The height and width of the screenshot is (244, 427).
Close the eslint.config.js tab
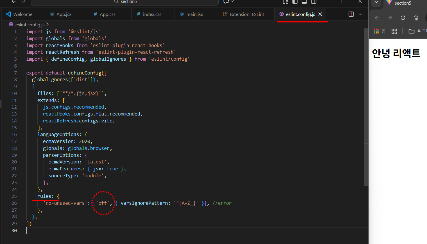click(x=320, y=14)
